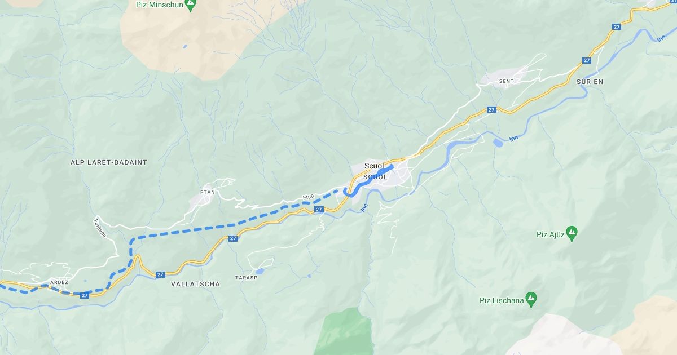
Task: Click the TARASP village label
Action: coord(247,278)
